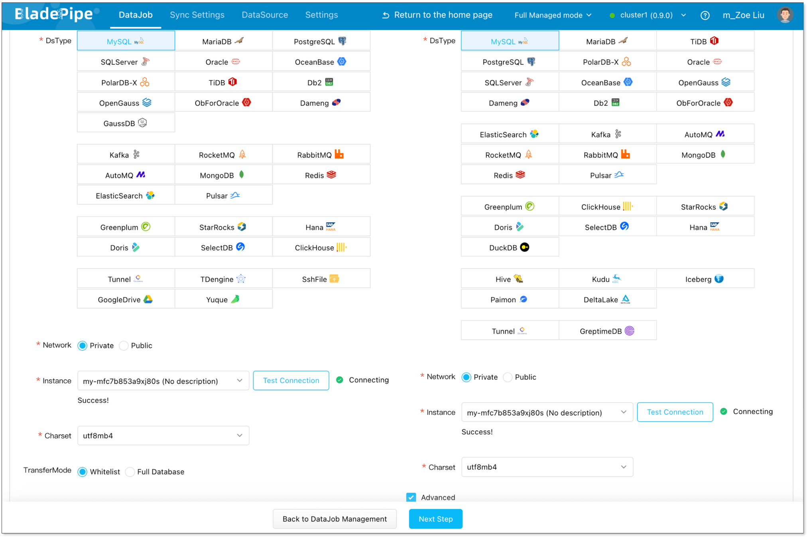Select GreptimeDB target data source
This screenshot has width=807, height=537.
click(x=607, y=331)
